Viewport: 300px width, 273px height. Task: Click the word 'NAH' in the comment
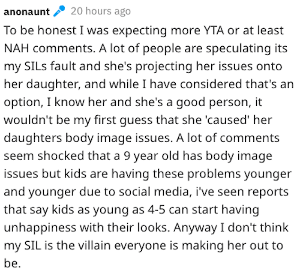(x=16, y=48)
